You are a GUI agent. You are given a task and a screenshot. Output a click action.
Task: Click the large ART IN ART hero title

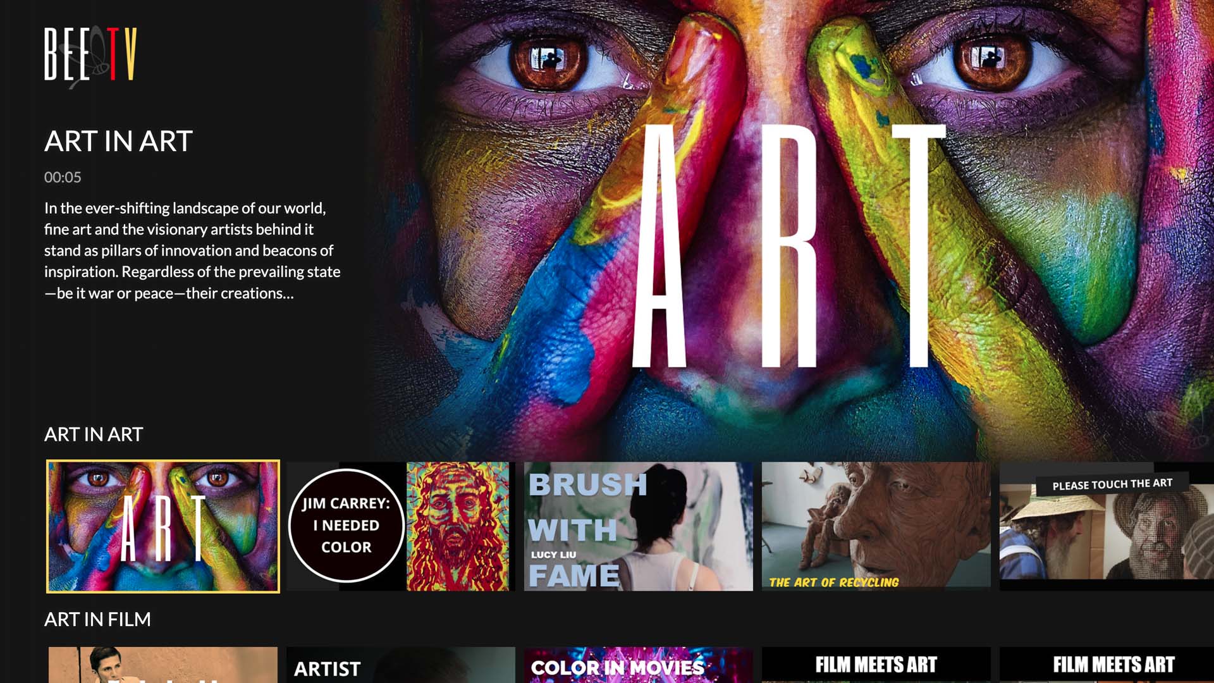118,141
